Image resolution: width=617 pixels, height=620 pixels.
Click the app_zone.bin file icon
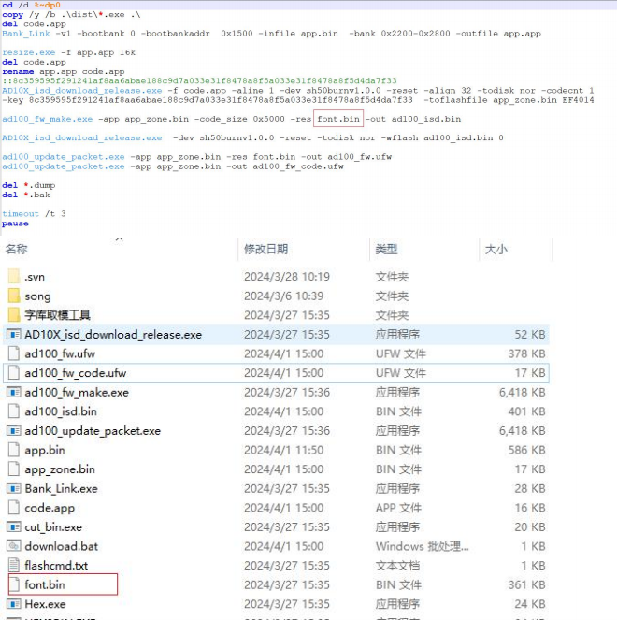tap(14, 469)
